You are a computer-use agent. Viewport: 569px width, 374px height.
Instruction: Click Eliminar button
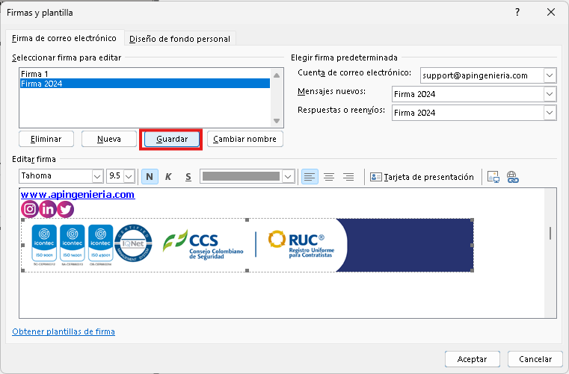(x=46, y=139)
